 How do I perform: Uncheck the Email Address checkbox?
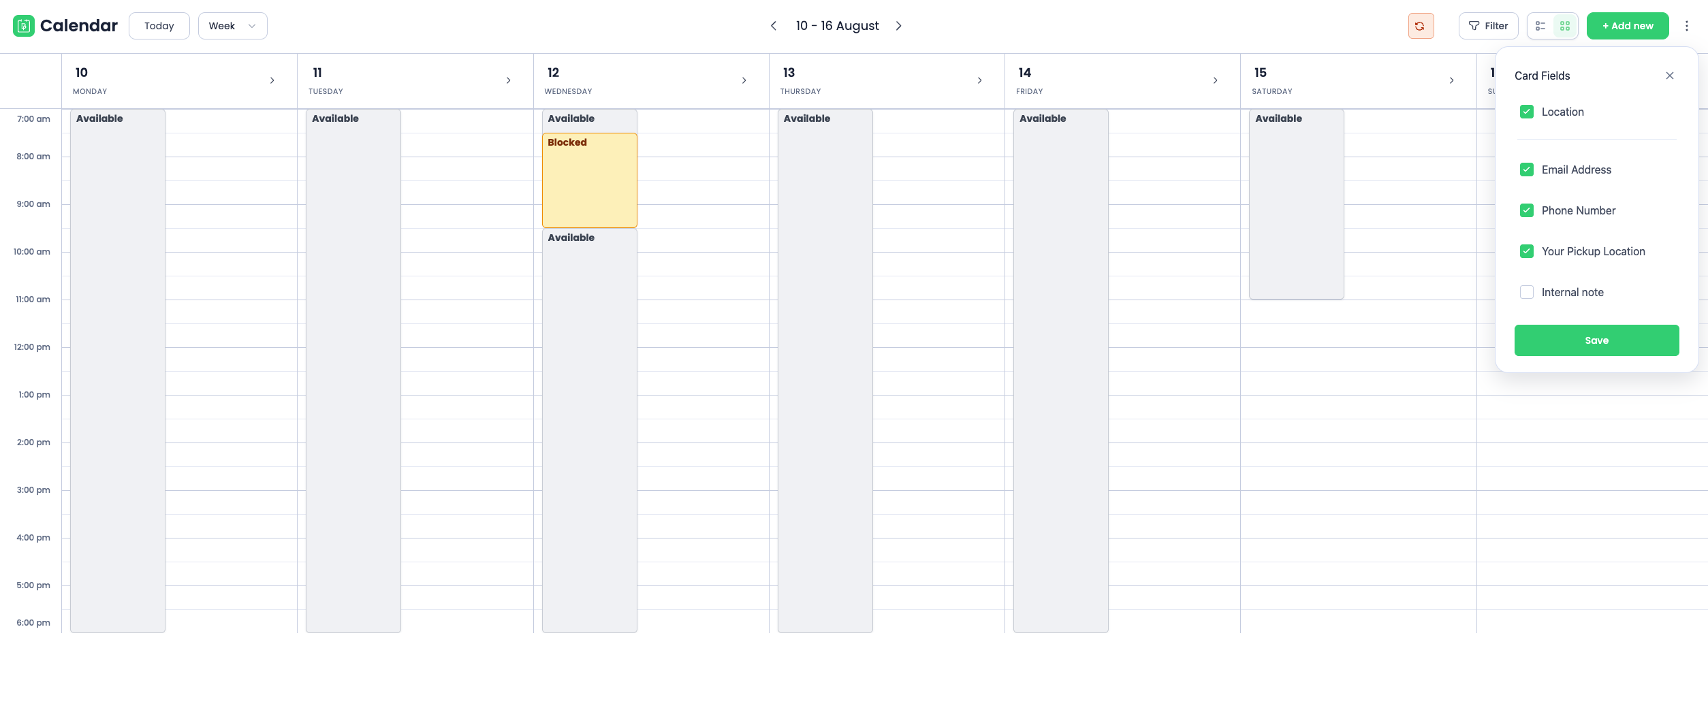pos(1527,170)
